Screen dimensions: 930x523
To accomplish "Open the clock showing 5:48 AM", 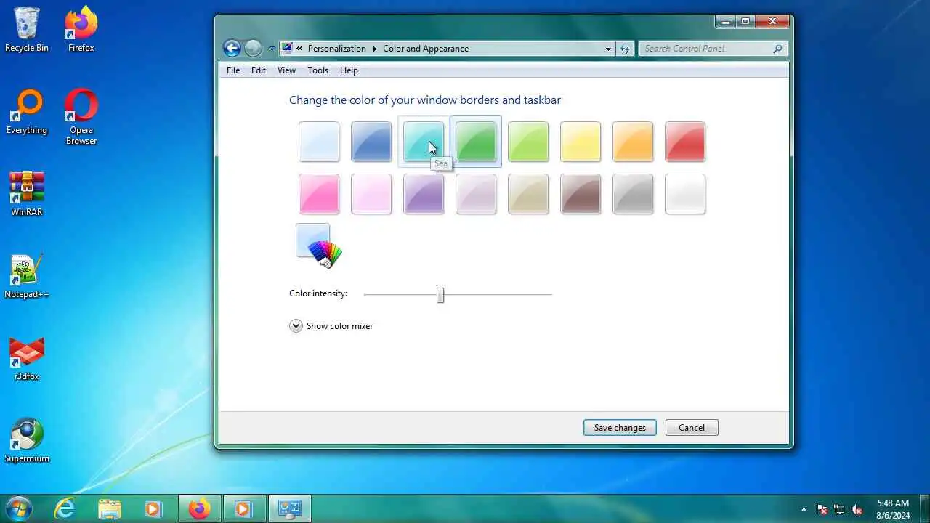I will coord(892,509).
